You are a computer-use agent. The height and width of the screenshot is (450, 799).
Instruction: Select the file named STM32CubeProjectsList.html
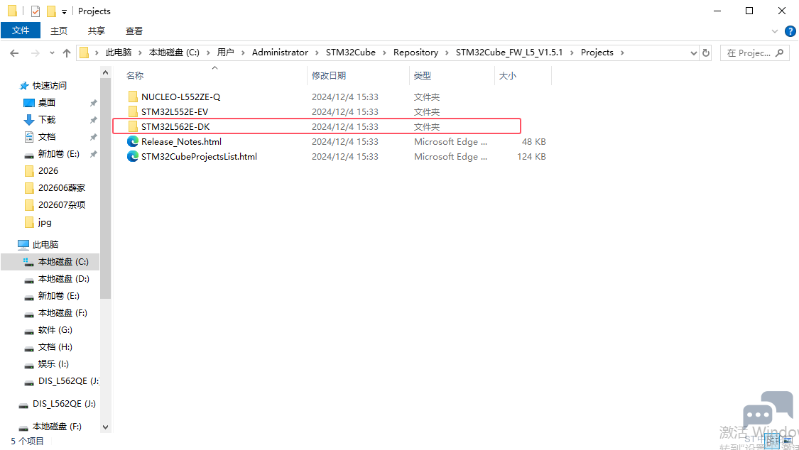pos(200,157)
